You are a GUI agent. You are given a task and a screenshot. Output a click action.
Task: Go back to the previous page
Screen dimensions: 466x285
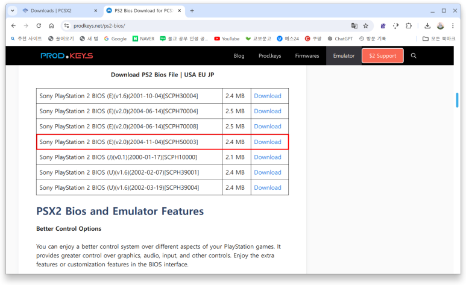13,26
